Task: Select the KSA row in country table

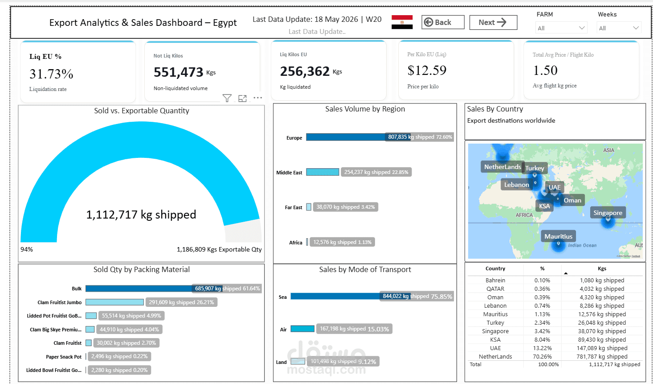Action: pyautogui.click(x=555, y=339)
